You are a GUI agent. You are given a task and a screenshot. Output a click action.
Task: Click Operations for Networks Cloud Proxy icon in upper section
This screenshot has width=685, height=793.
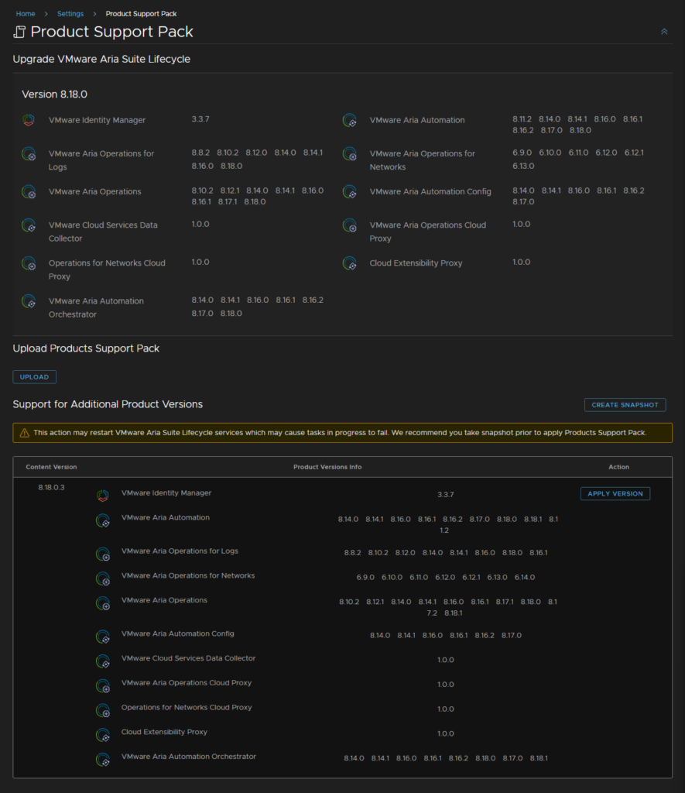pos(29,263)
